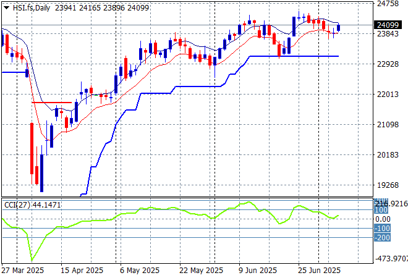The height and width of the screenshot is (278, 408).
Task: Select the short red horizontal resistance line
Action: [x=51, y=103]
